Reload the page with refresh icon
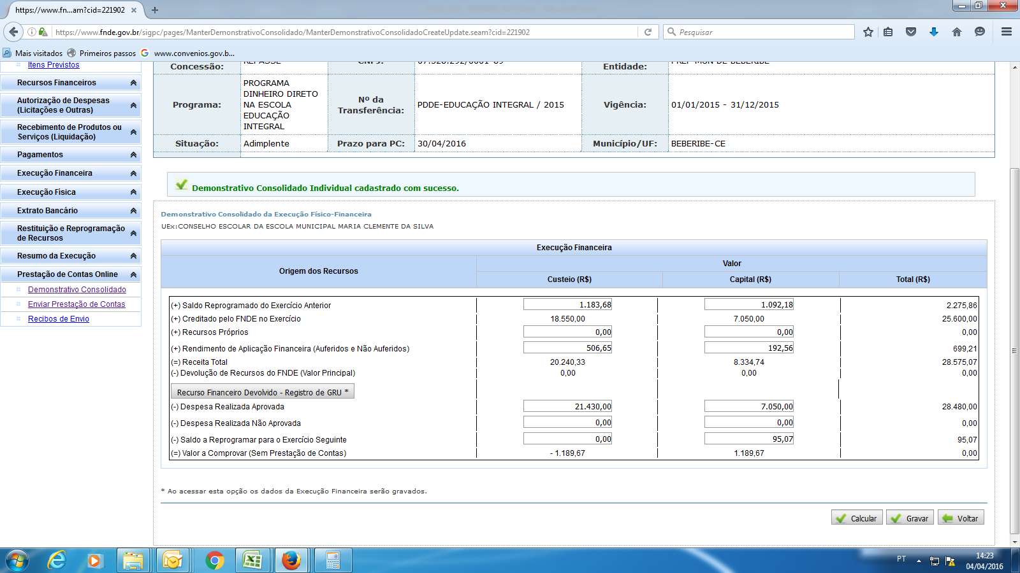 point(648,32)
